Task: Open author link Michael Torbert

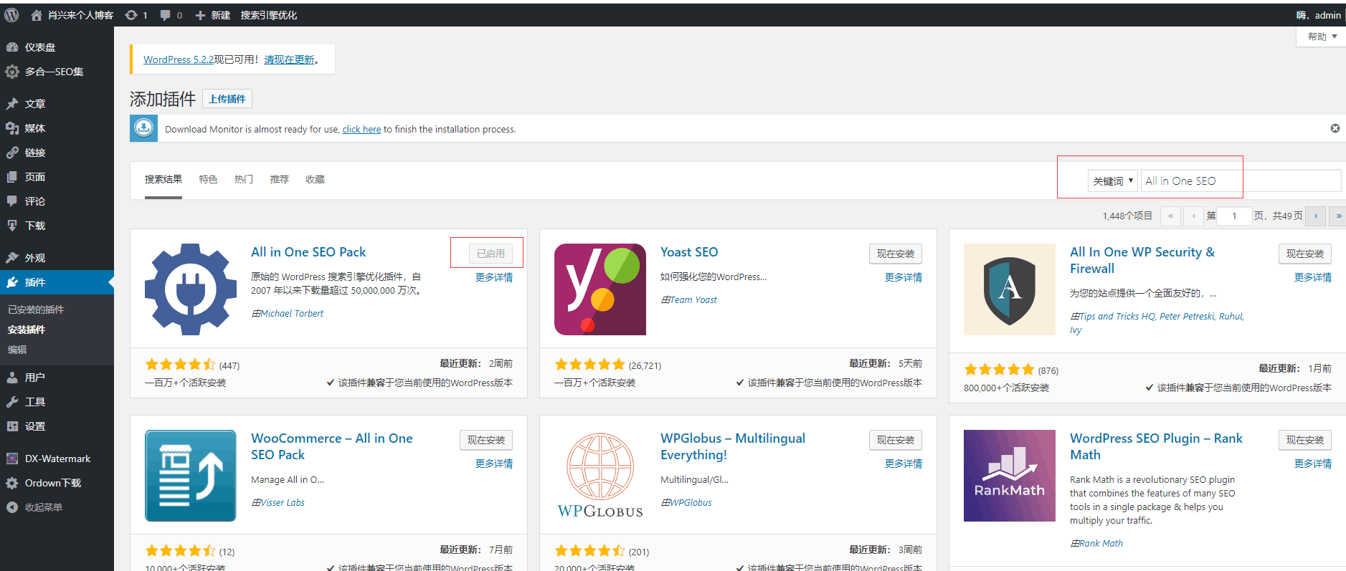Action: tap(292, 313)
